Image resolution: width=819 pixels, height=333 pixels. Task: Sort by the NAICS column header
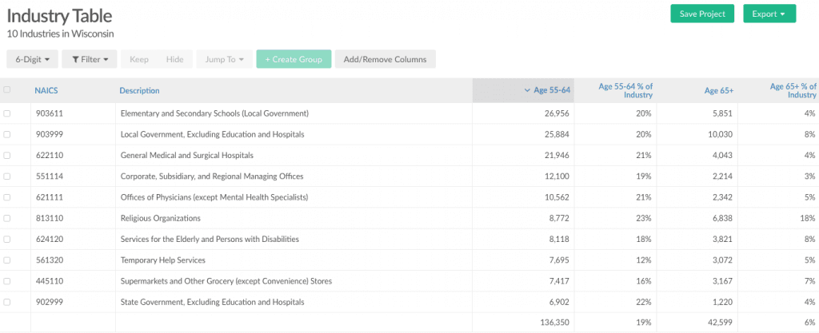(x=46, y=90)
